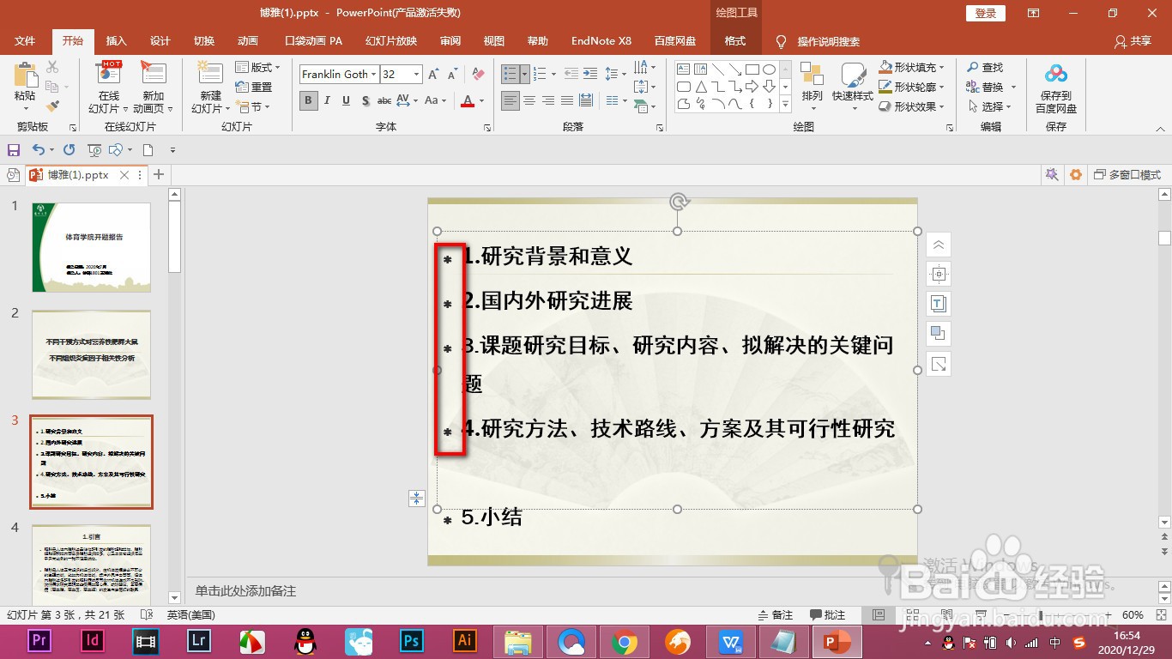This screenshot has height=659, width=1172.
Task: Click the 登录 sign-in button
Action: click(984, 13)
